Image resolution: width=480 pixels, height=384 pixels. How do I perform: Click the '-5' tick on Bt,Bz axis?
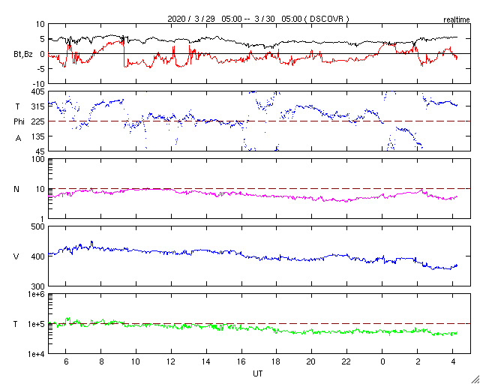click(41, 69)
